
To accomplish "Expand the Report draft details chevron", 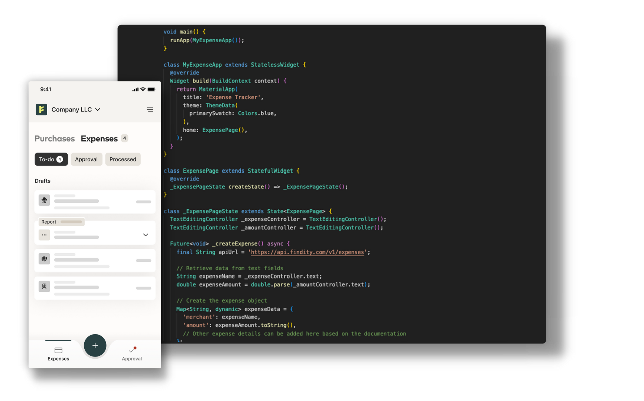I will click(x=145, y=235).
